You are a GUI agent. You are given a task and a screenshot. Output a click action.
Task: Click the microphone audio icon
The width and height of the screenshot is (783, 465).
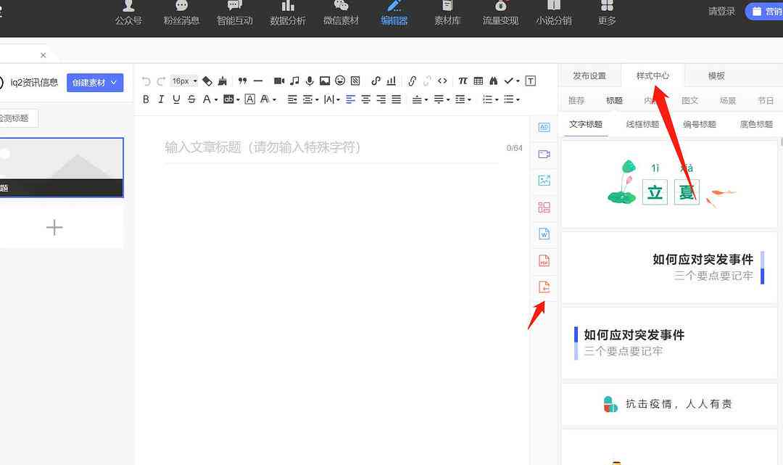click(x=310, y=81)
